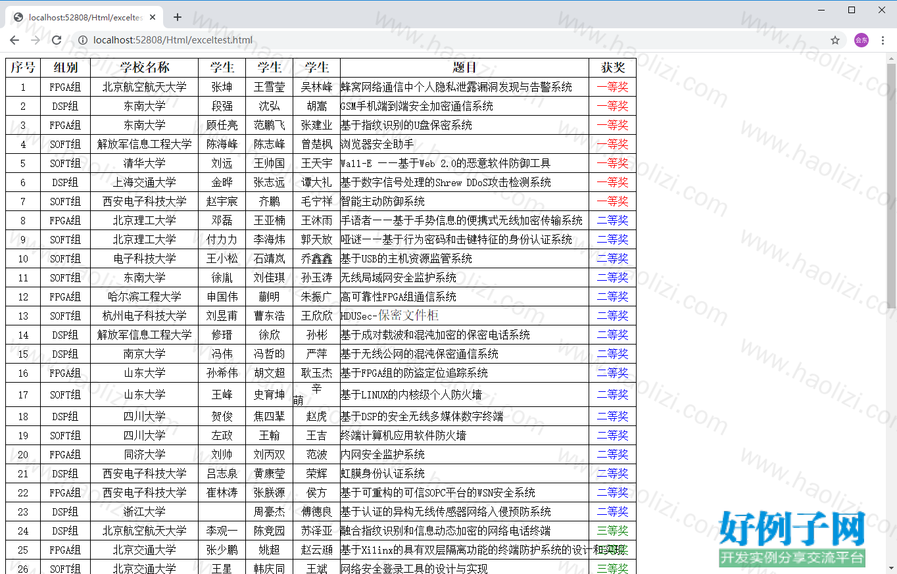This screenshot has height=574, width=897.
Task: Click the browser forward arrow
Action: pyautogui.click(x=36, y=40)
